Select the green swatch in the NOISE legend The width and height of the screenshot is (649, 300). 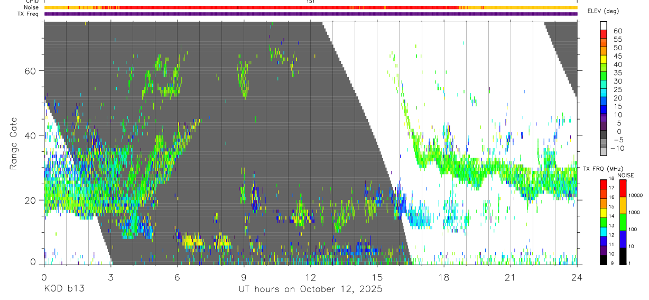[x=623, y=222]
